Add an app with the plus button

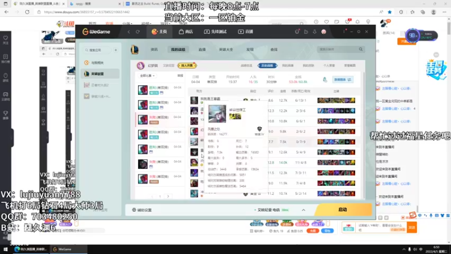[116, 50]
